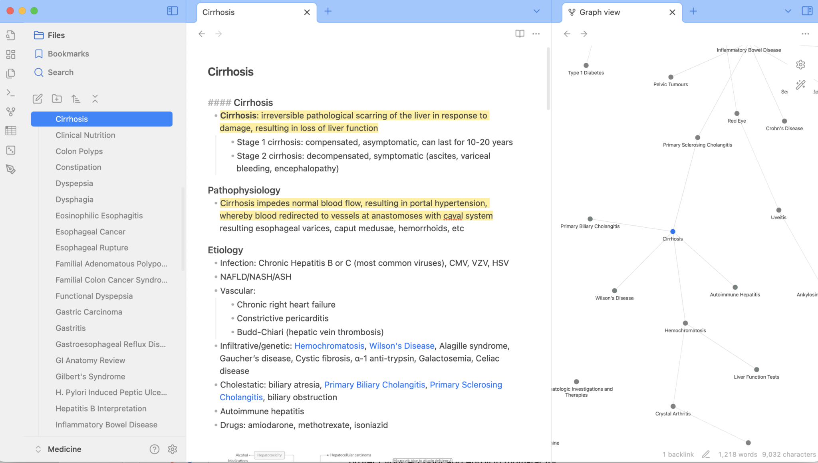Toggle edit mode pencil in status bar
Viewport: 818px width, 463px height.
pyautogui.click(x=706, y=454)
